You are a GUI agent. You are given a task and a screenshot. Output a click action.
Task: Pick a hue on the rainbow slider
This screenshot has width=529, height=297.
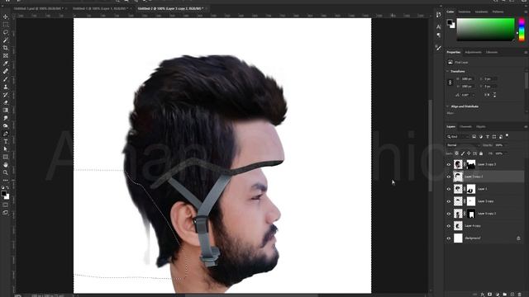[522, 30]
